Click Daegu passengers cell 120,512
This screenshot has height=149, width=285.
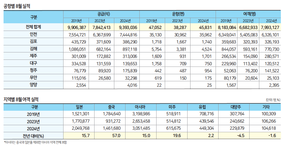point(272,64)
